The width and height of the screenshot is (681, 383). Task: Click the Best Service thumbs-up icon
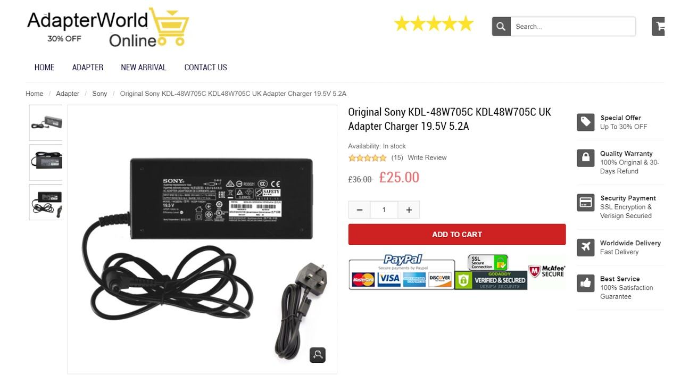586,284
